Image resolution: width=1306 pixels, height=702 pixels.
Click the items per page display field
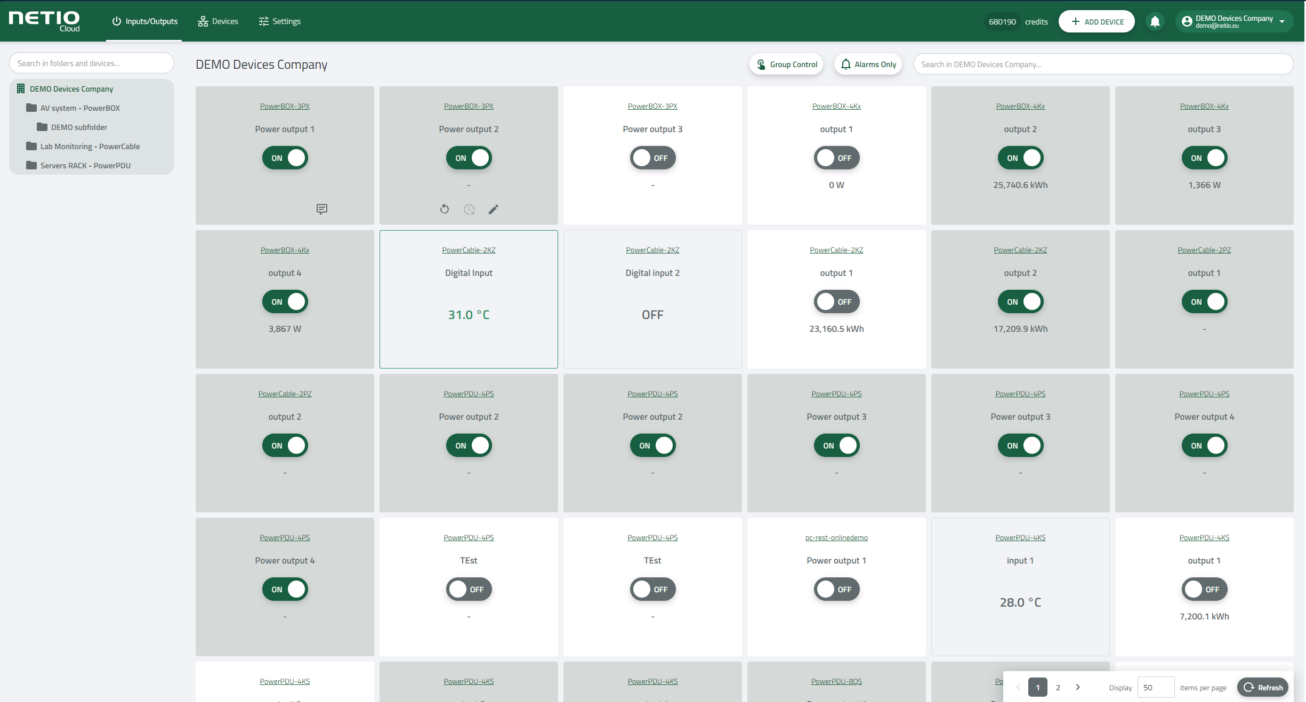tap(1155, 687)
